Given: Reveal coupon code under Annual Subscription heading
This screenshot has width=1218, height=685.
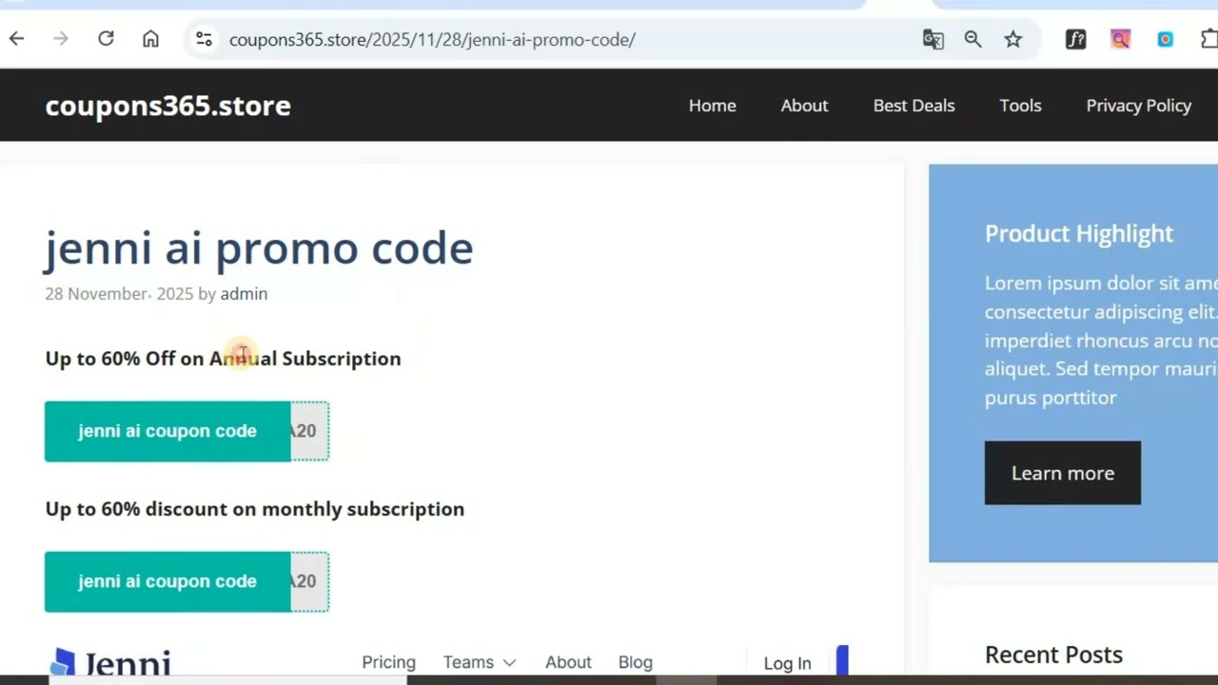Looking at the screenshot, I should (x=187, y=431).
